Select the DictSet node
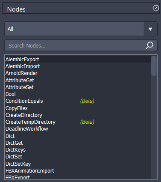 pos(78,157)
